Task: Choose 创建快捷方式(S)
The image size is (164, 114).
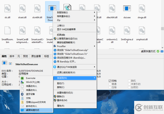Action: click(75, 93)
